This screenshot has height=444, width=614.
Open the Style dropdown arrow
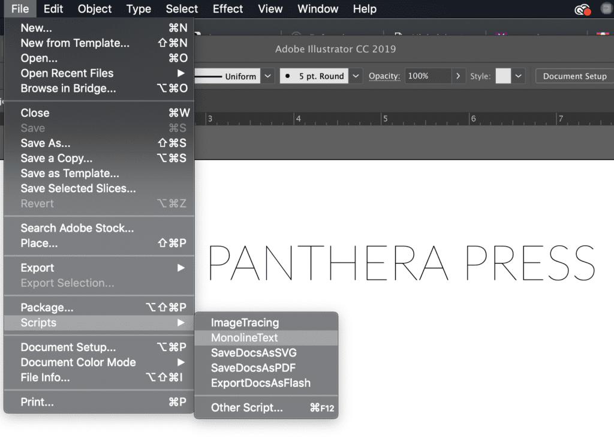click(518, 76)
